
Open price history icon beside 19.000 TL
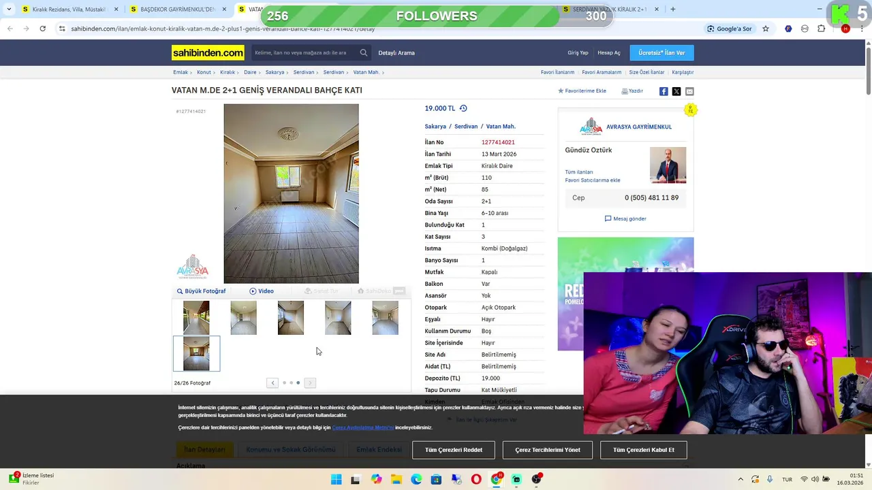(x=463, y=108)
